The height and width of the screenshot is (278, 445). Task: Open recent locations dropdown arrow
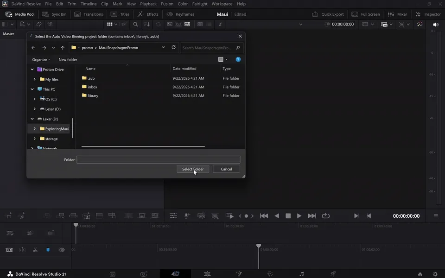pos(53,48)
